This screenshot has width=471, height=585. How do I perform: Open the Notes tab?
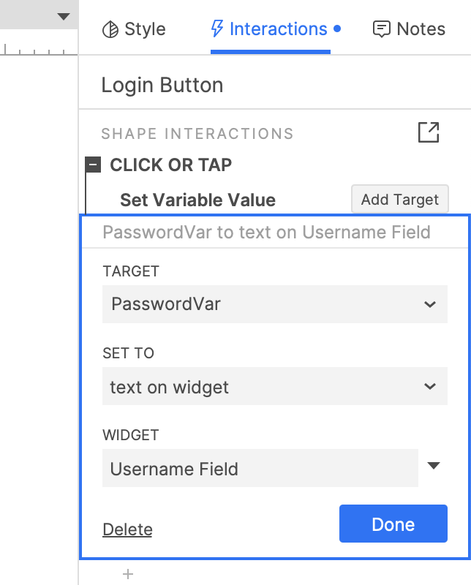[409, 29]
